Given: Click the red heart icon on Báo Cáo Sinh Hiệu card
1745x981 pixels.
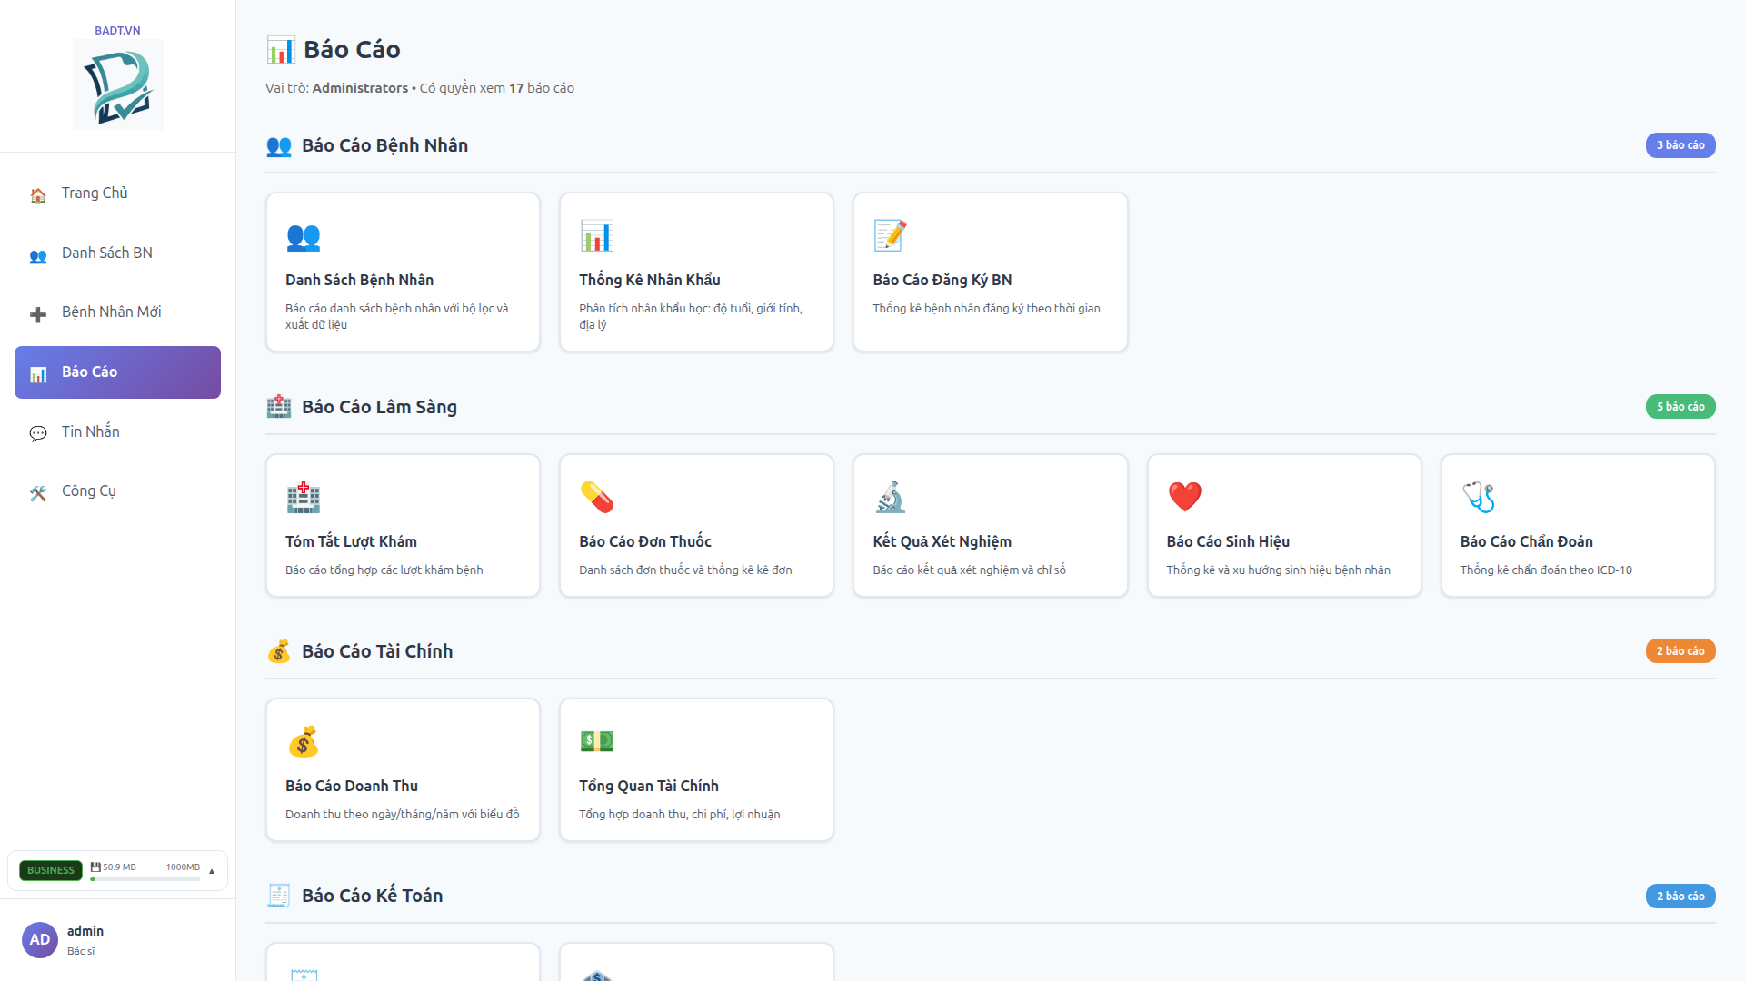Looking at the screenshot, I should pyautogui.click(x=1184, y=498).
